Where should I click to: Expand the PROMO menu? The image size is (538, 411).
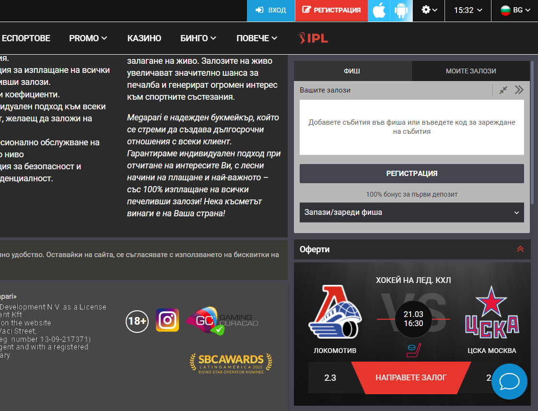pyautogui.click(x=88, y=38)
